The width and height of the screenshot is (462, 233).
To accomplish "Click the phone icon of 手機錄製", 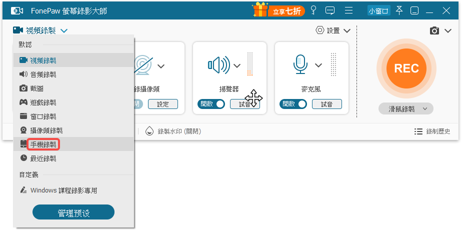I will [23, 144].
